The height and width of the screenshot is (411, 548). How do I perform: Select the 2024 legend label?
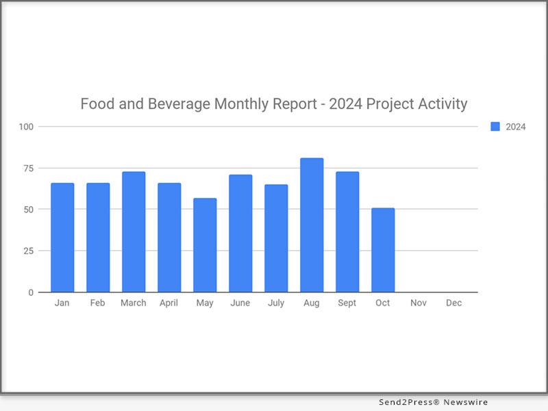[x=516, y=126]
